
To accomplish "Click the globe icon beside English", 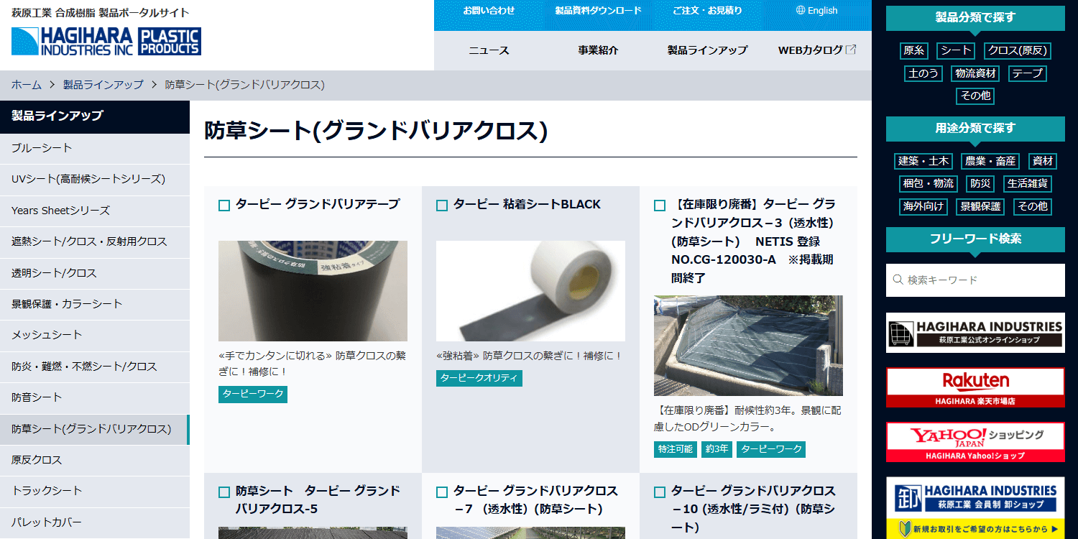I will coord(801,11).
